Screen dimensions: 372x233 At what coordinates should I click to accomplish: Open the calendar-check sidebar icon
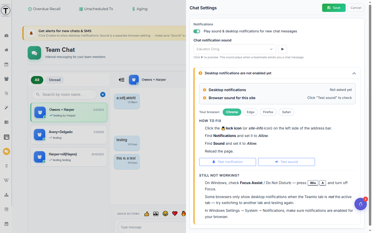tap(6, 64)
